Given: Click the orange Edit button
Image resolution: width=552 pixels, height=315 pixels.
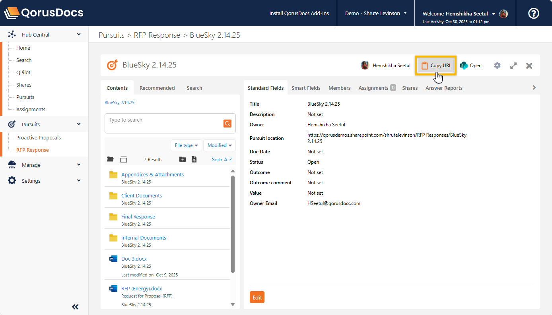Looking at the screenshot, I should pos(257,298).
